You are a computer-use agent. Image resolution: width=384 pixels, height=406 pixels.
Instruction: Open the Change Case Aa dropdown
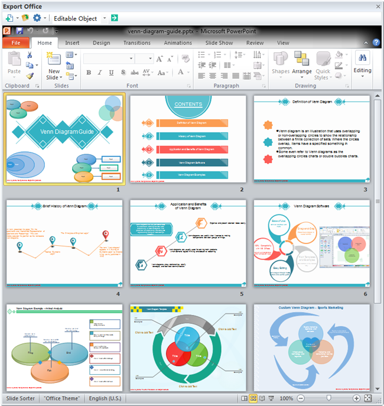pyautogui.click(x=163, y=73)
